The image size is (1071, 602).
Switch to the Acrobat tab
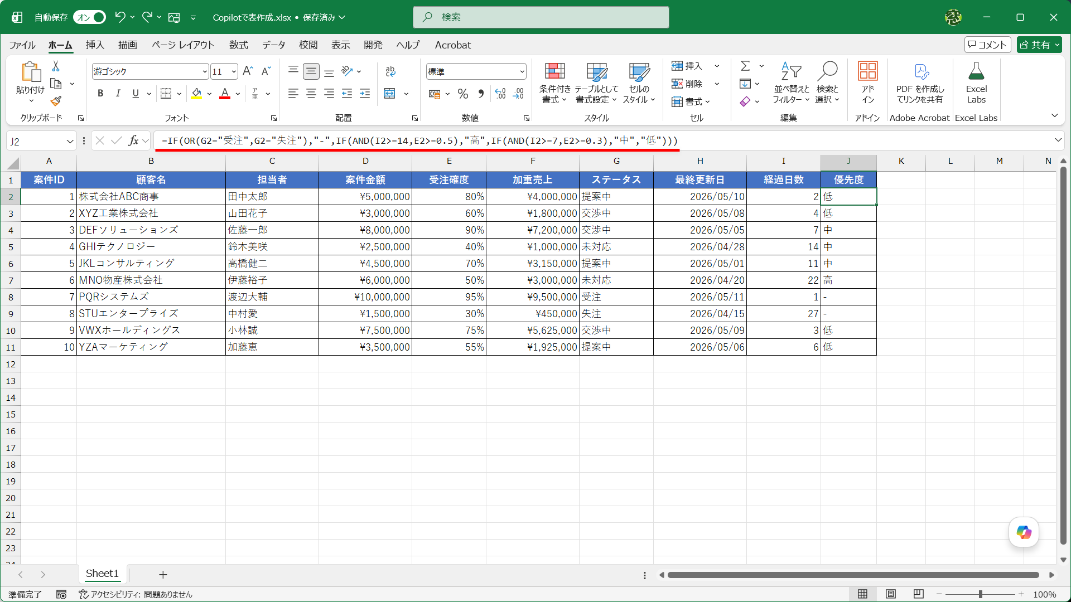pos(452,45)
